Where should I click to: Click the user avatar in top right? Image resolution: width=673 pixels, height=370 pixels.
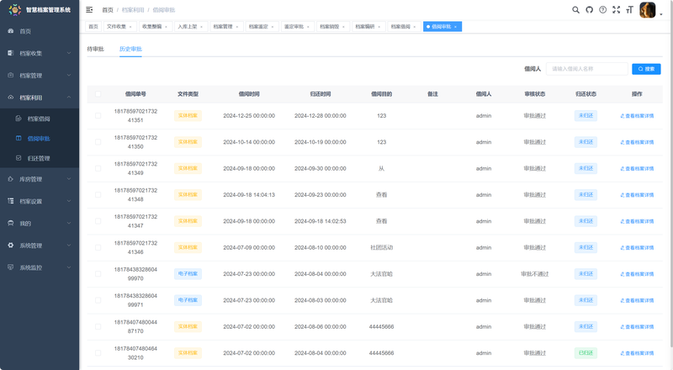(x=647, y=10)
